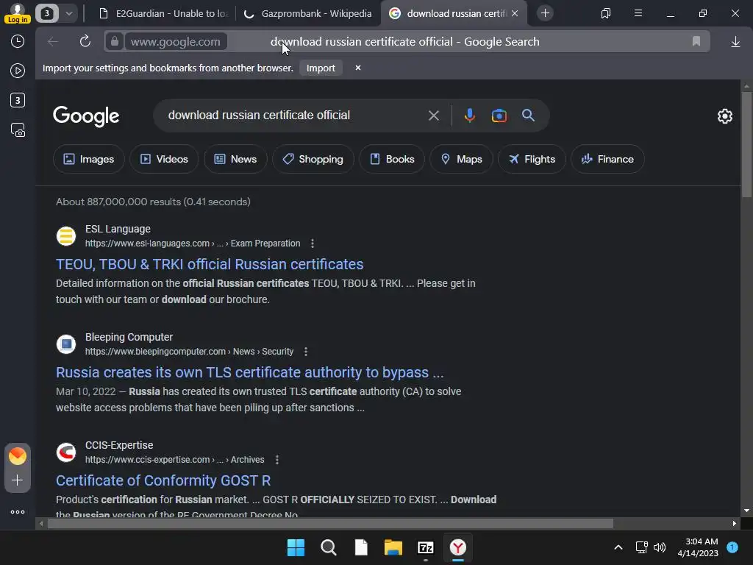This screenshot has height=565, width=753.
Task: Click the vertical scrollbar thumb
Action: click(x=746, y=144)
